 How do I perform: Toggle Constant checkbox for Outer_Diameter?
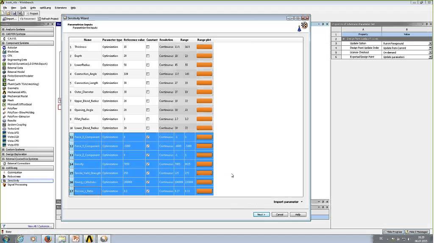(148, 92)
